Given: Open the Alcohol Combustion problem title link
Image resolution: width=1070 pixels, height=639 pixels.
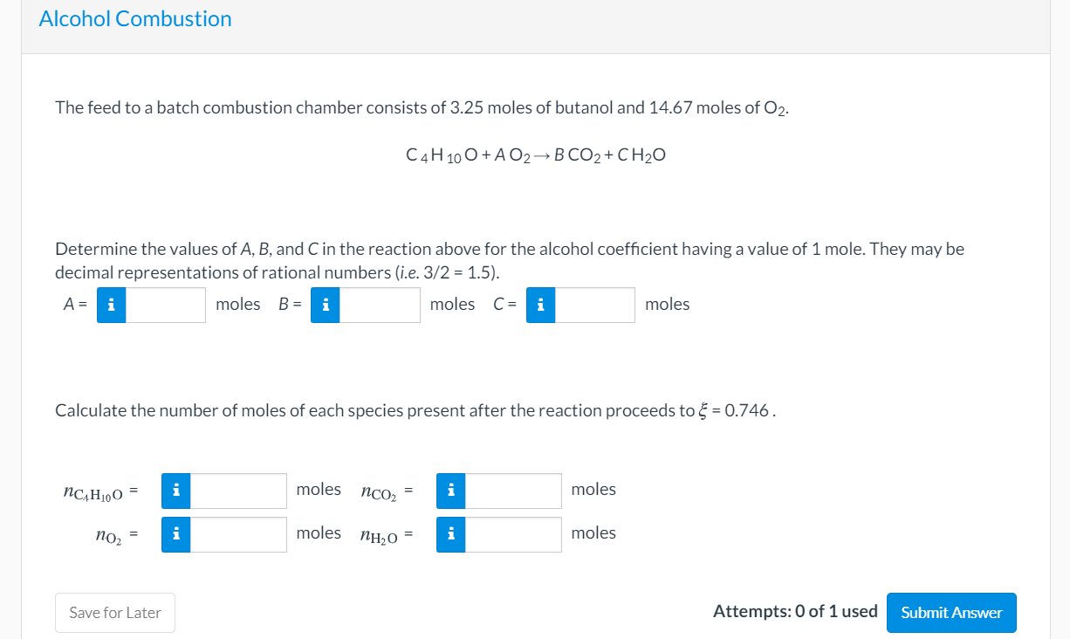Looking at the screenshot, I should point(134,18).
